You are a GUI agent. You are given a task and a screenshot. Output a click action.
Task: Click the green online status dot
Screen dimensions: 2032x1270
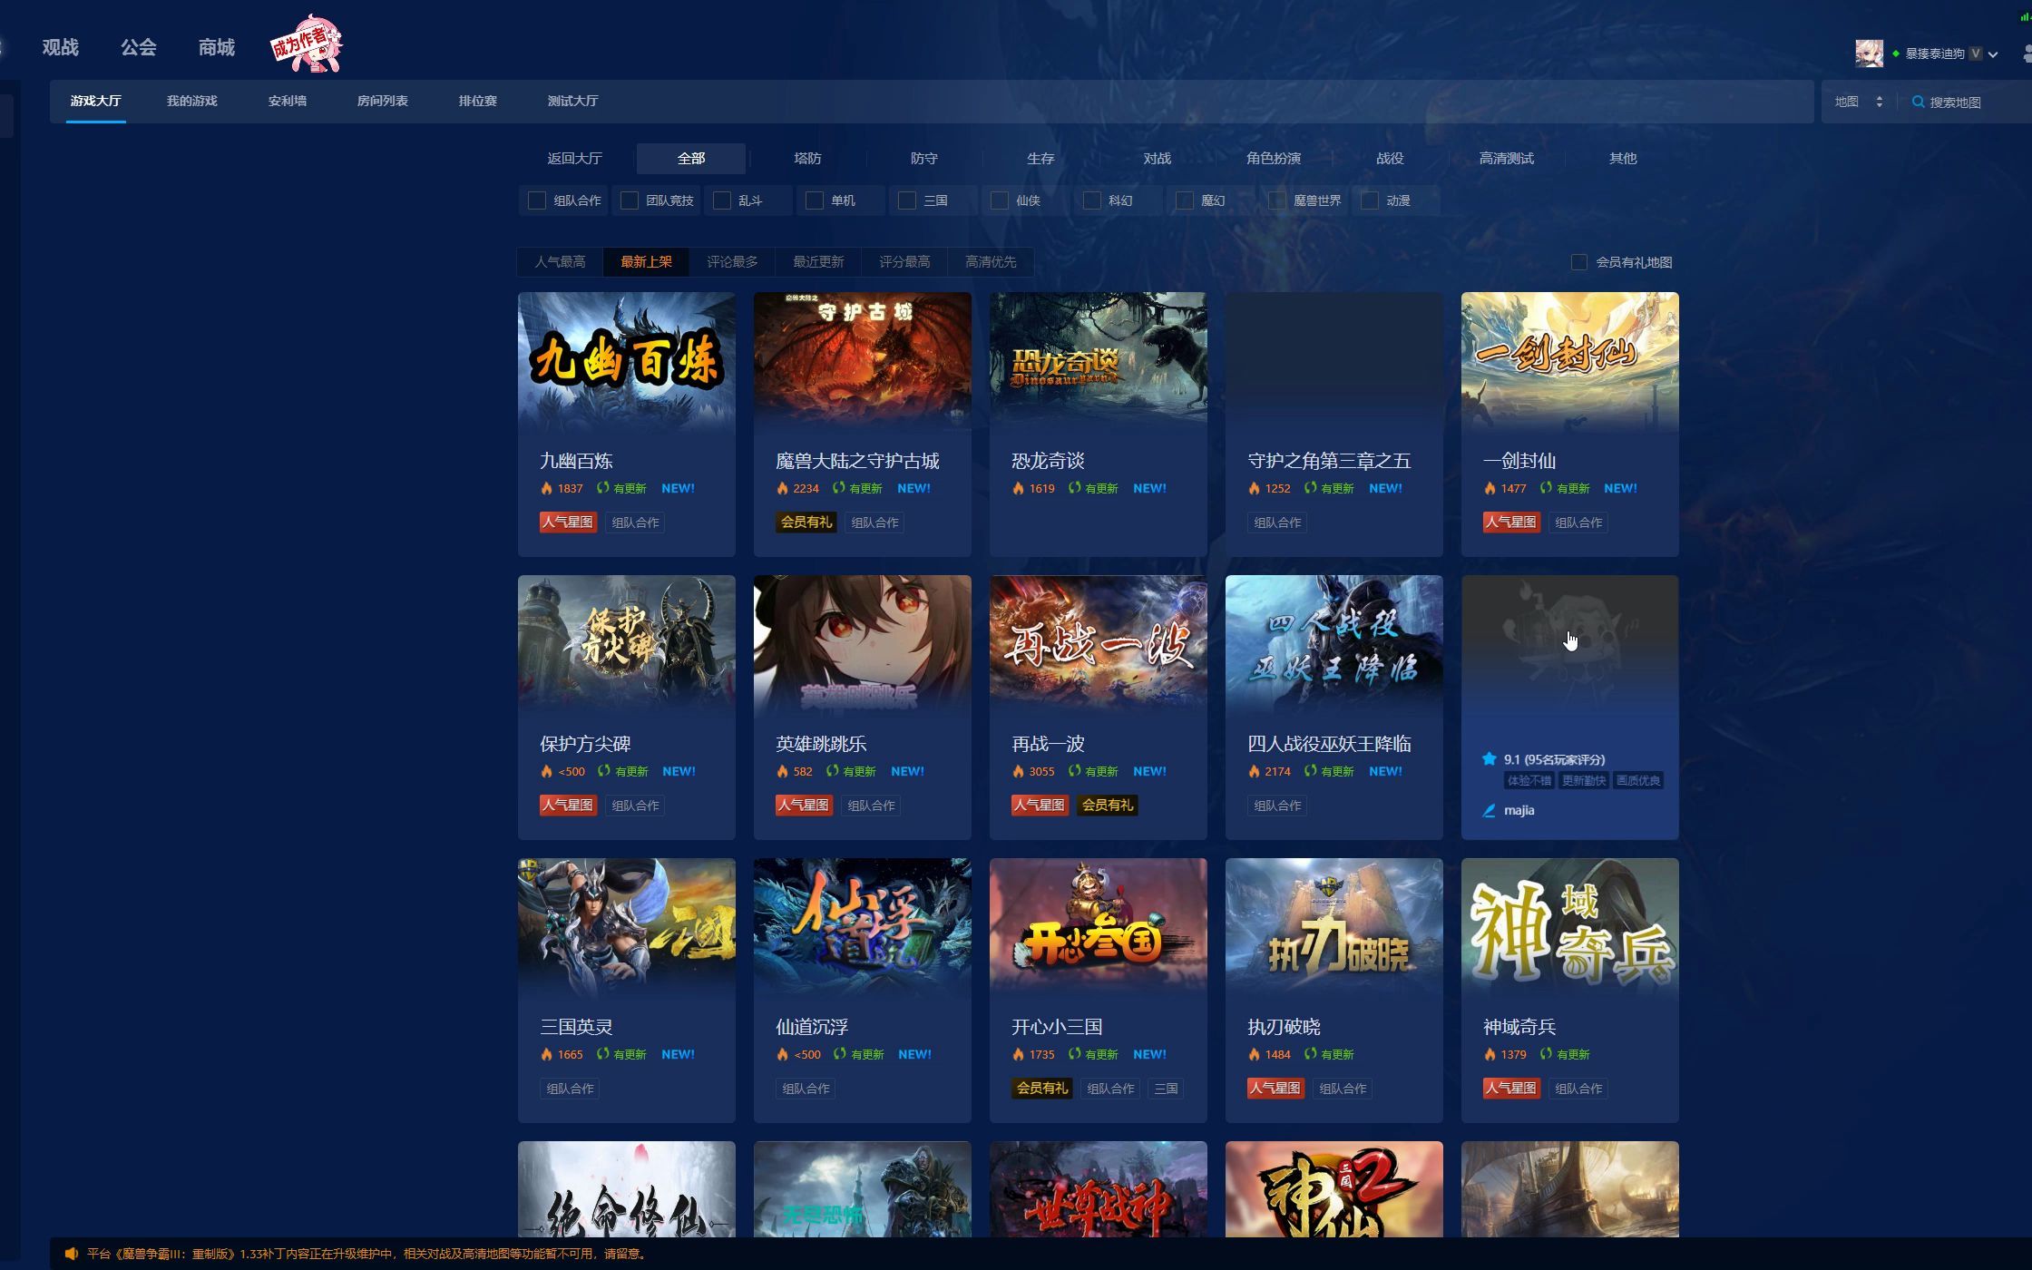(x=1895, y=54)
